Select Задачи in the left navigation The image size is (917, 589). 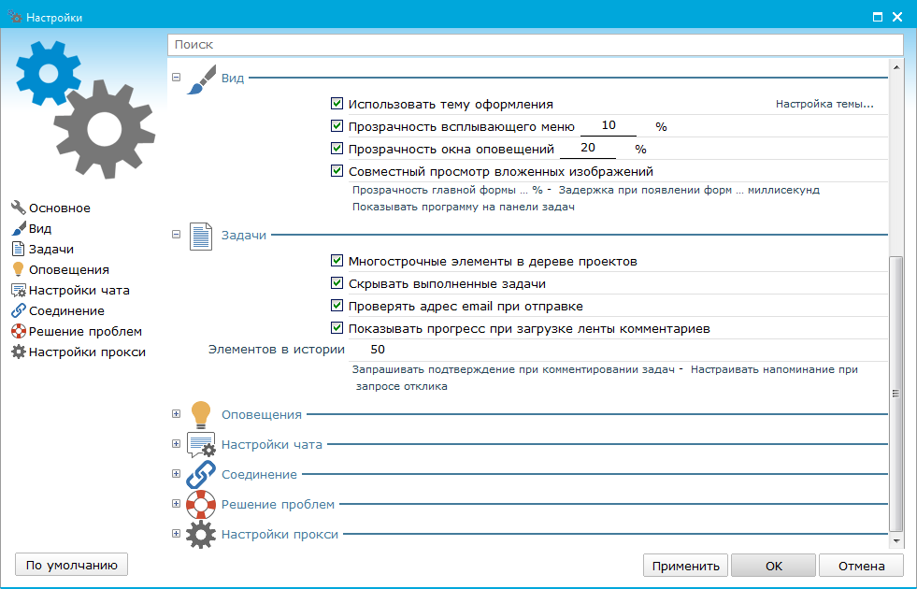[51, 250]
